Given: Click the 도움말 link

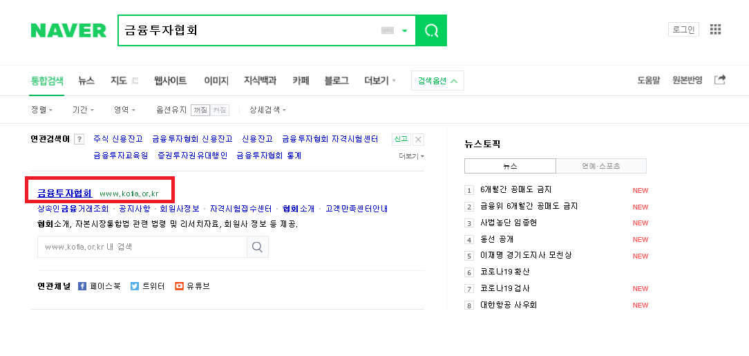Looking at the screenshot, I should [x=649, y=80].
